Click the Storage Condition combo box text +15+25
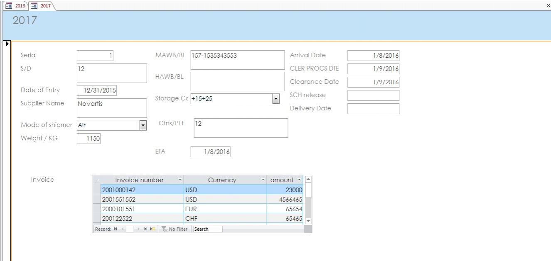This screenshot has width=551, height=261. [231, 99]
